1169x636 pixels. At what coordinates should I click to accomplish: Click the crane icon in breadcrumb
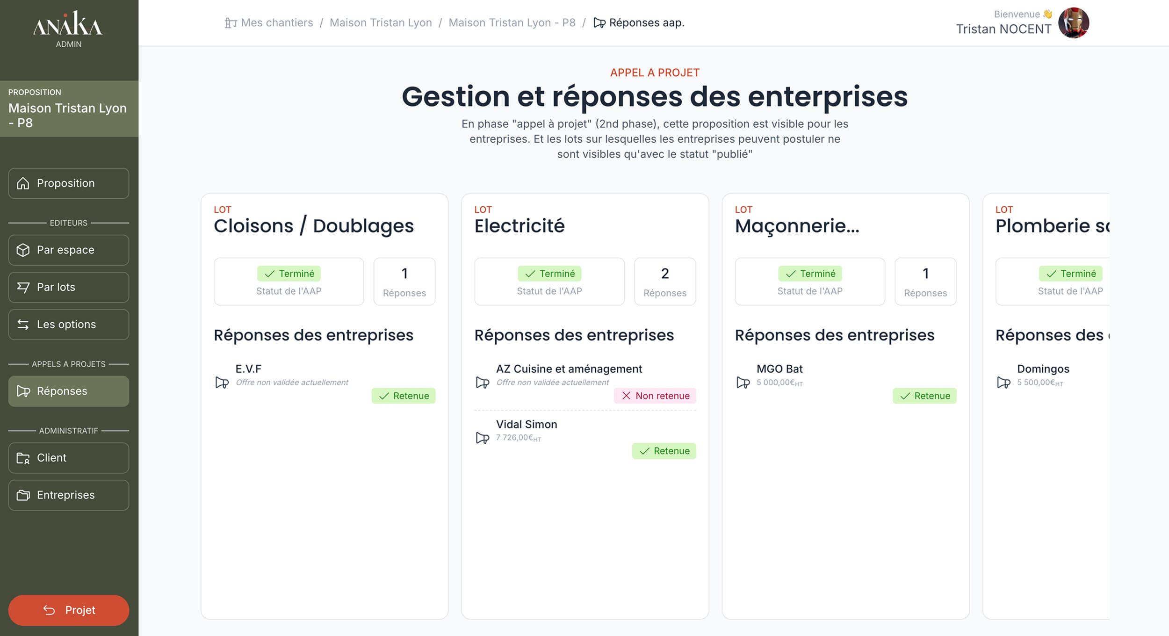231,22
